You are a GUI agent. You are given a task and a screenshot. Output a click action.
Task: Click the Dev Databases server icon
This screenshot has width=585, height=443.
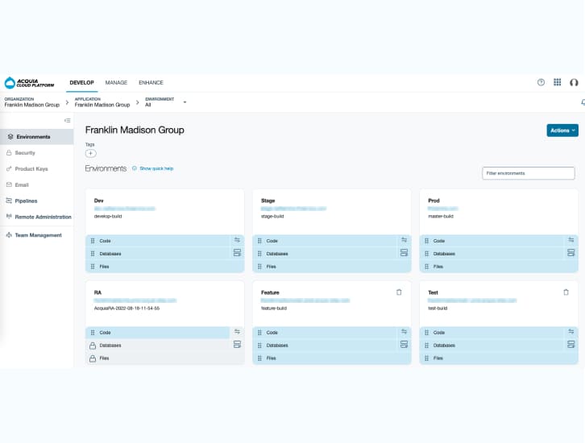(x=237, y=252)
